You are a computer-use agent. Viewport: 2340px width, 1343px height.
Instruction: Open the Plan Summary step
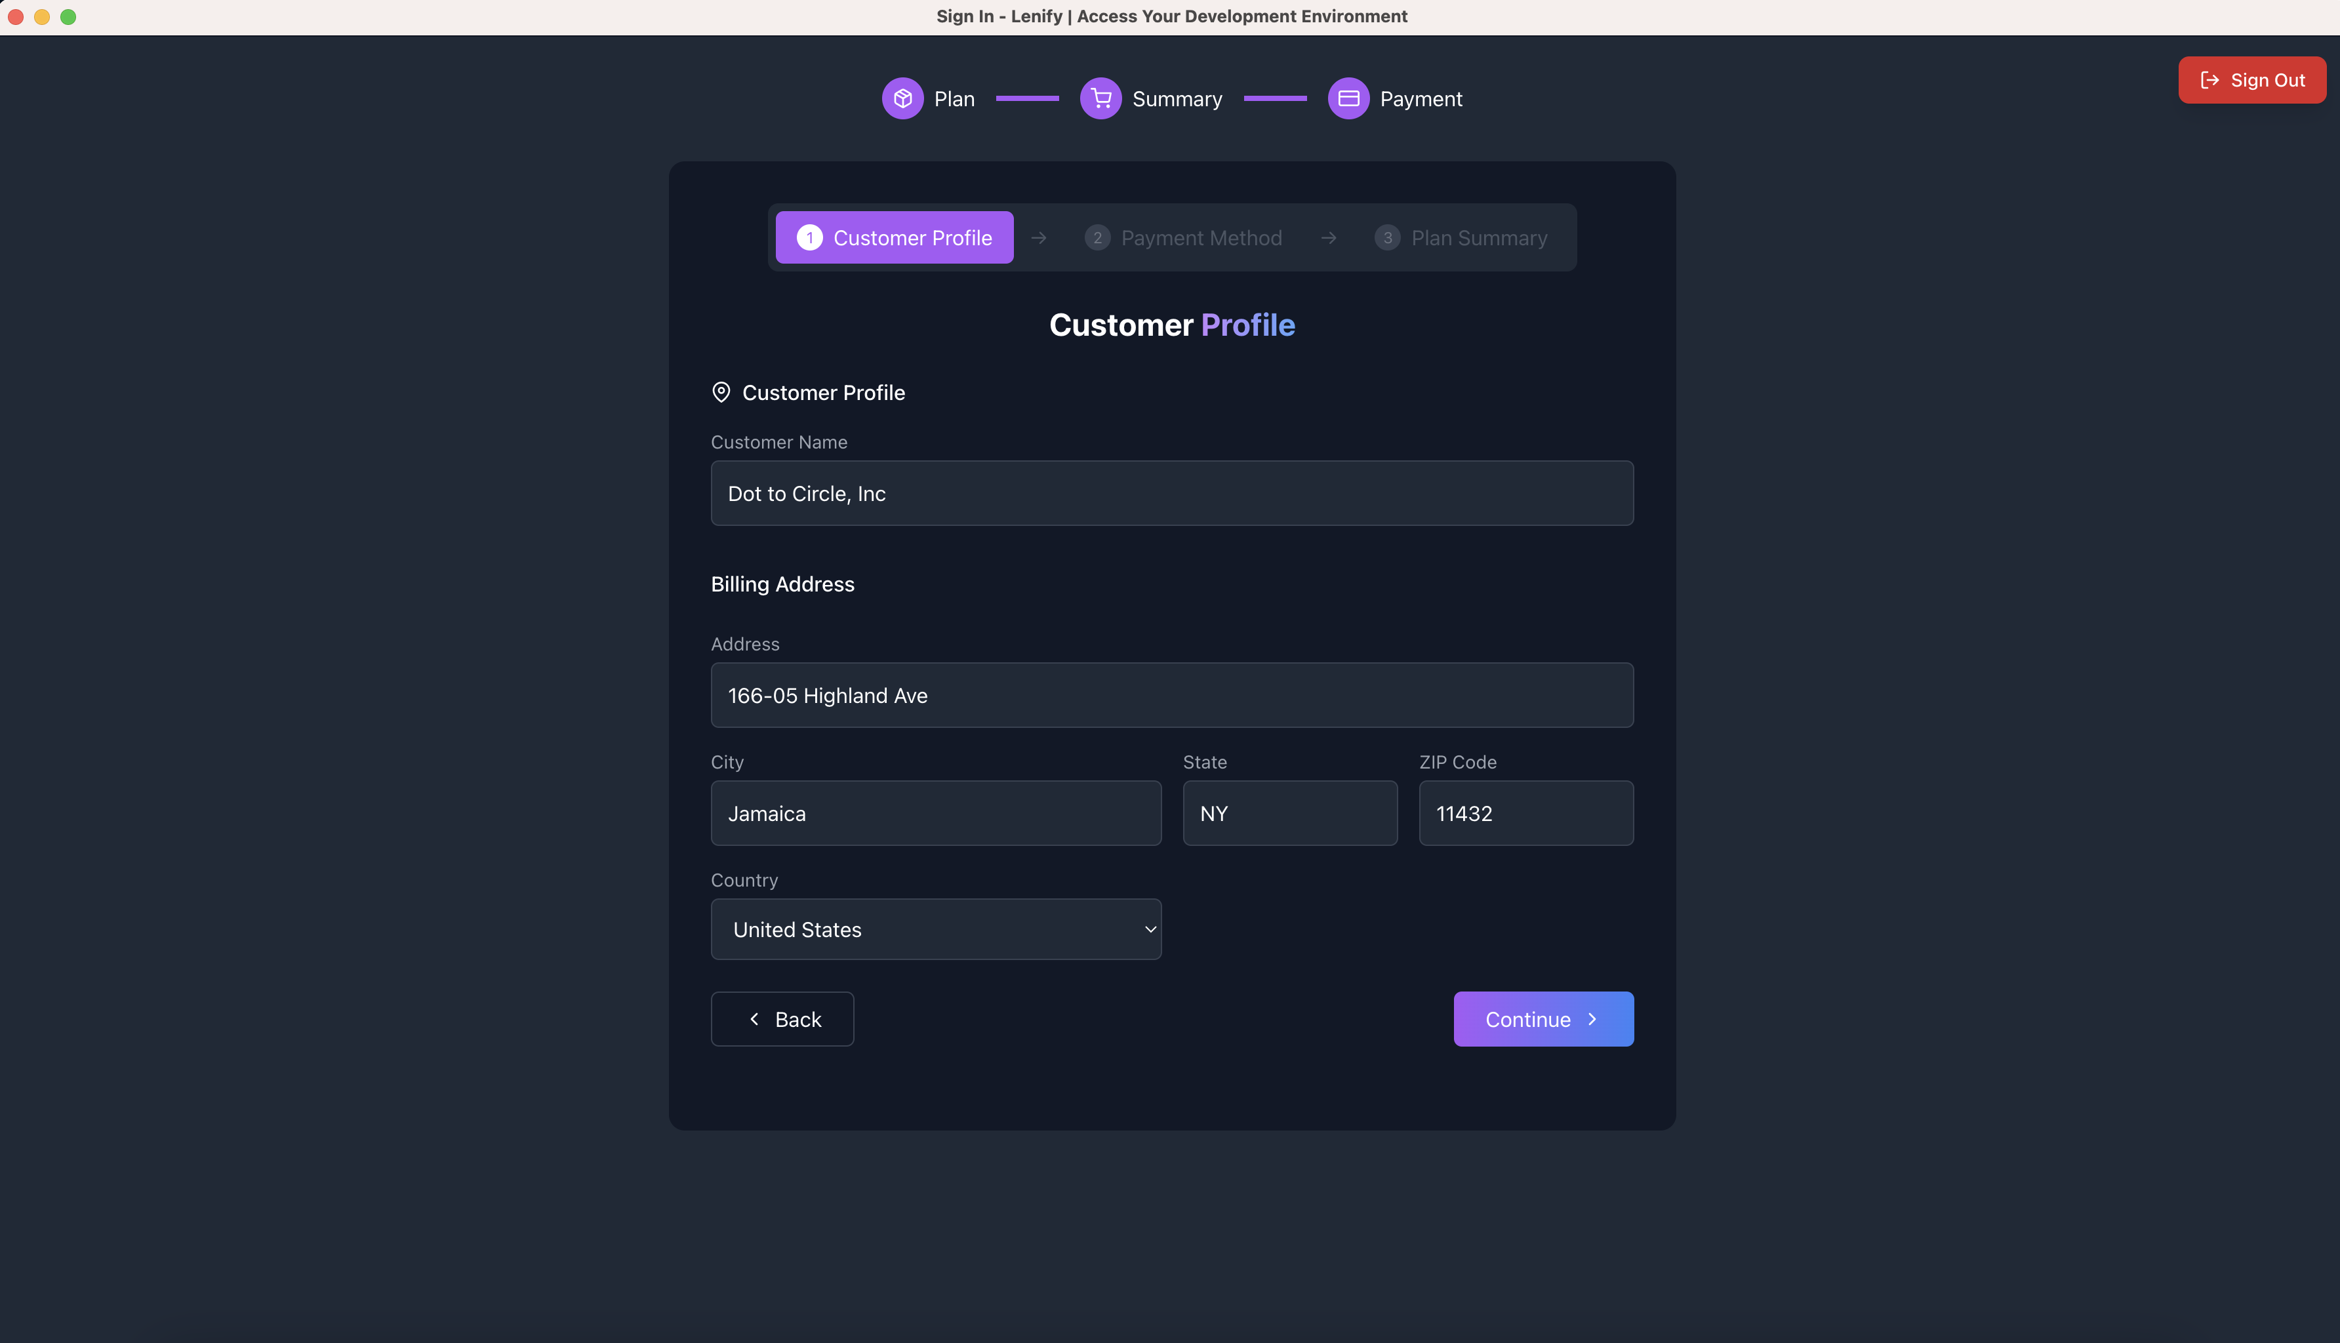(x=1460, y=237)
